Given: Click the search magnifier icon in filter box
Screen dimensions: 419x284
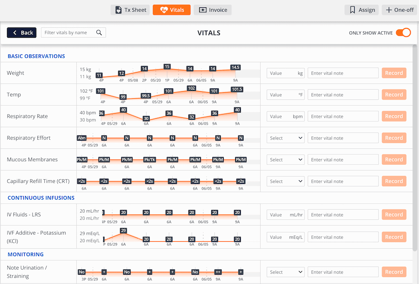Looking at the screenshot, I should coord(99,33).
